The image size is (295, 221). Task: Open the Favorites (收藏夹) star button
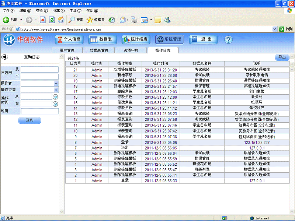click(96, 20)
